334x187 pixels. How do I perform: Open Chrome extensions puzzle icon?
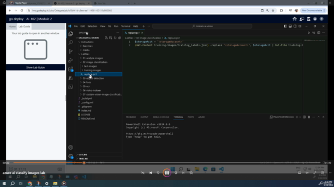(x=281, y=10)
